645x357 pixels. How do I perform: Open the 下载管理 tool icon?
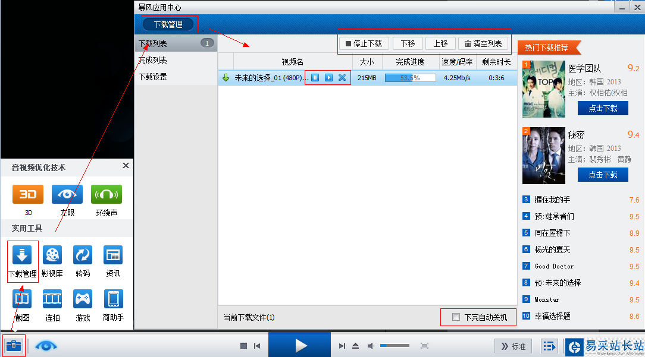pos(22,255)
